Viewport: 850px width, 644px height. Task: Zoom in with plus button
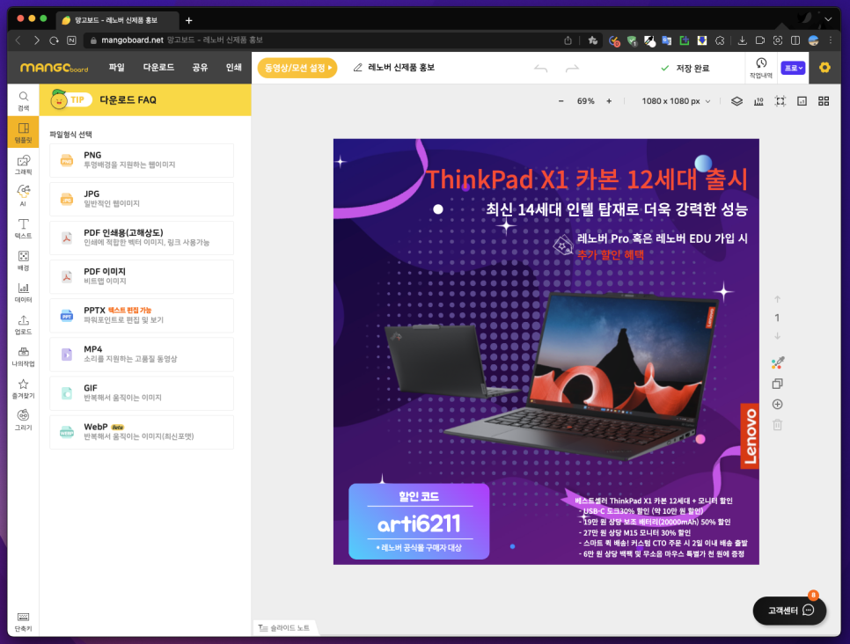click(609, 101)
